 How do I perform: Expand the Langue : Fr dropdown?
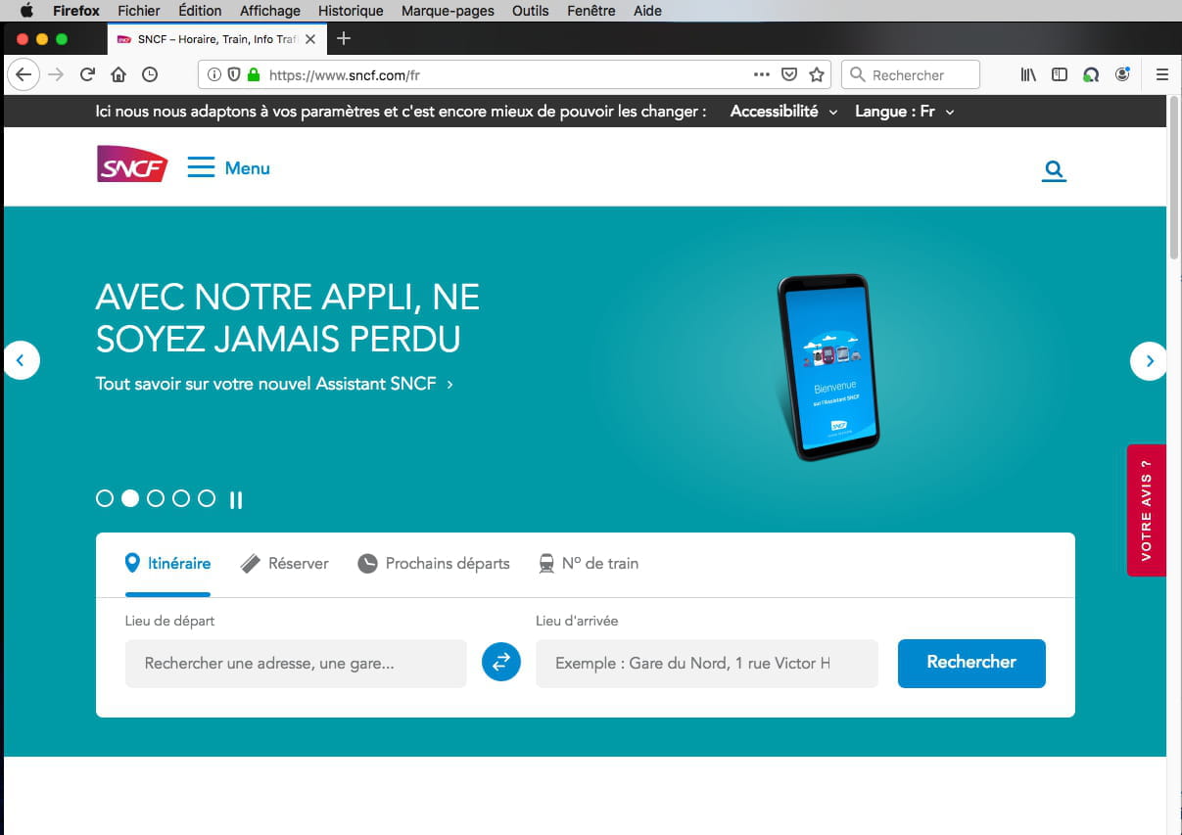click(x=905, y=112)
